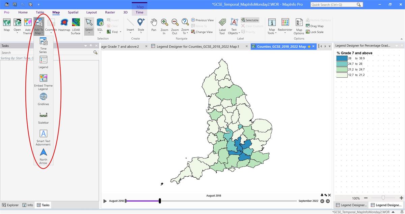Viewport: 405px width, 214px height.
Task: Click the Time Series option
Action: coord(43,45)
